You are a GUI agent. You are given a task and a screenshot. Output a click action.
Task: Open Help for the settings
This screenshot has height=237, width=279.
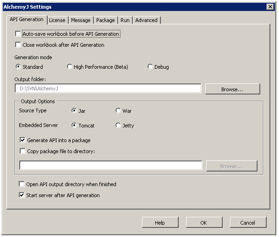(x=160, y=222)
